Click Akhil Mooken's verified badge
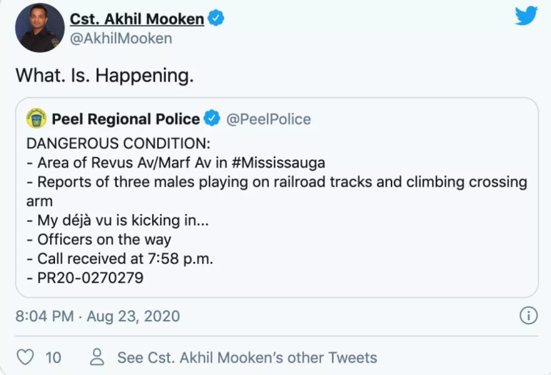This screenshot has width=551, height=375. [x=216, y=18]
